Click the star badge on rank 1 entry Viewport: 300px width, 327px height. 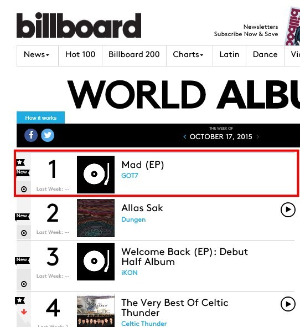pyautogui.click(x=20, y=162)
